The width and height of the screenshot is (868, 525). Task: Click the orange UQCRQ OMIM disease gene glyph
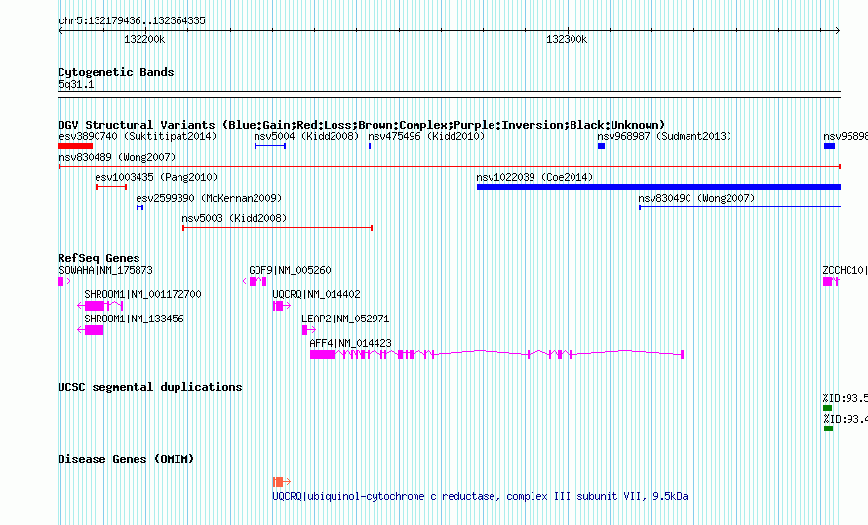(281, 482)
